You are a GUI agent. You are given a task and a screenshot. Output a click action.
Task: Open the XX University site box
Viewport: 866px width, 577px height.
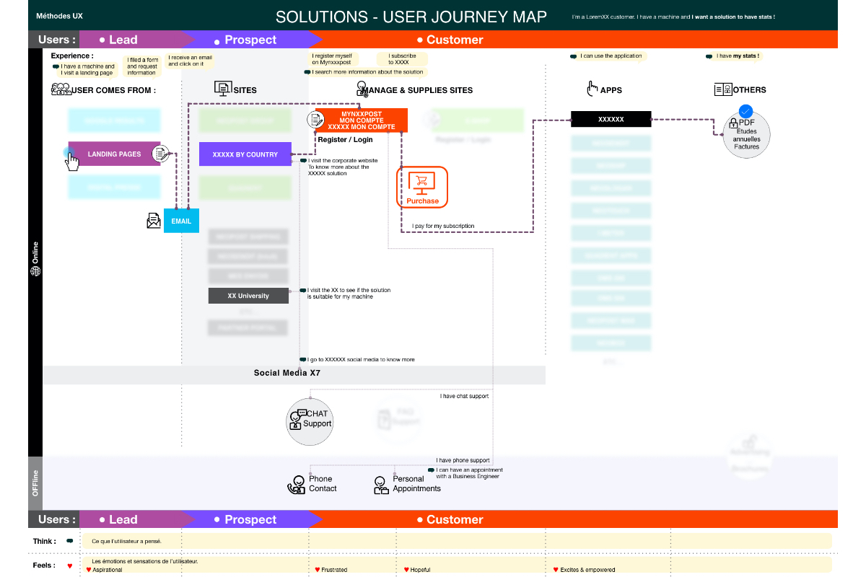click(248, 296)
